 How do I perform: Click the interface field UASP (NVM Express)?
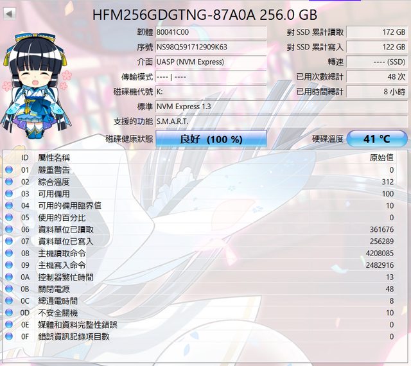coord(211,62)
